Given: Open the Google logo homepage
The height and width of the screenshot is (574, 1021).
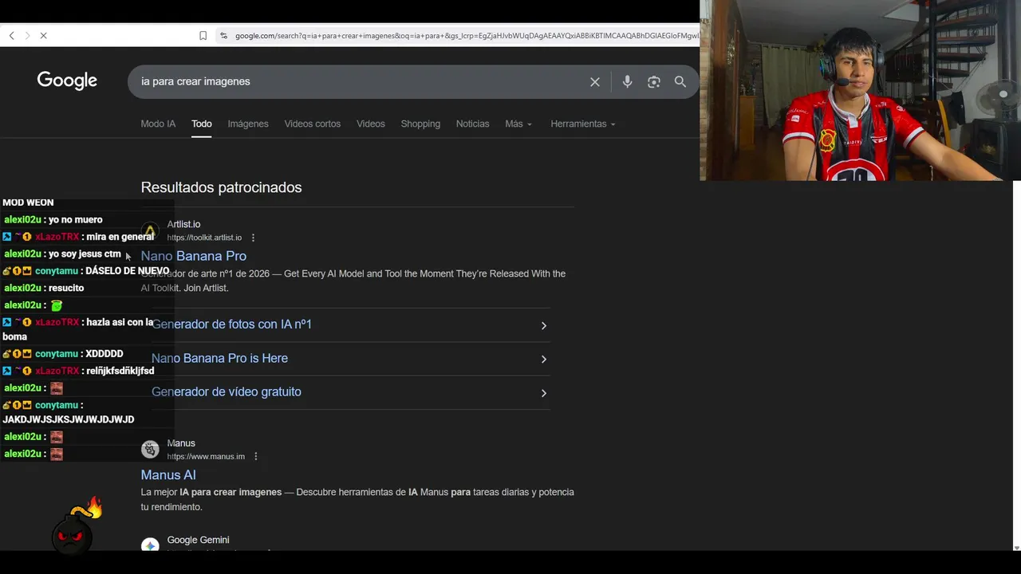Looking at the screenshot, I should [67, 81].
